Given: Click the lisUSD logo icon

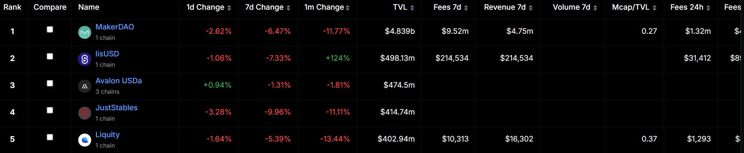Looking at the screenshot, I should pyautogui.click(x=85, y=59).
